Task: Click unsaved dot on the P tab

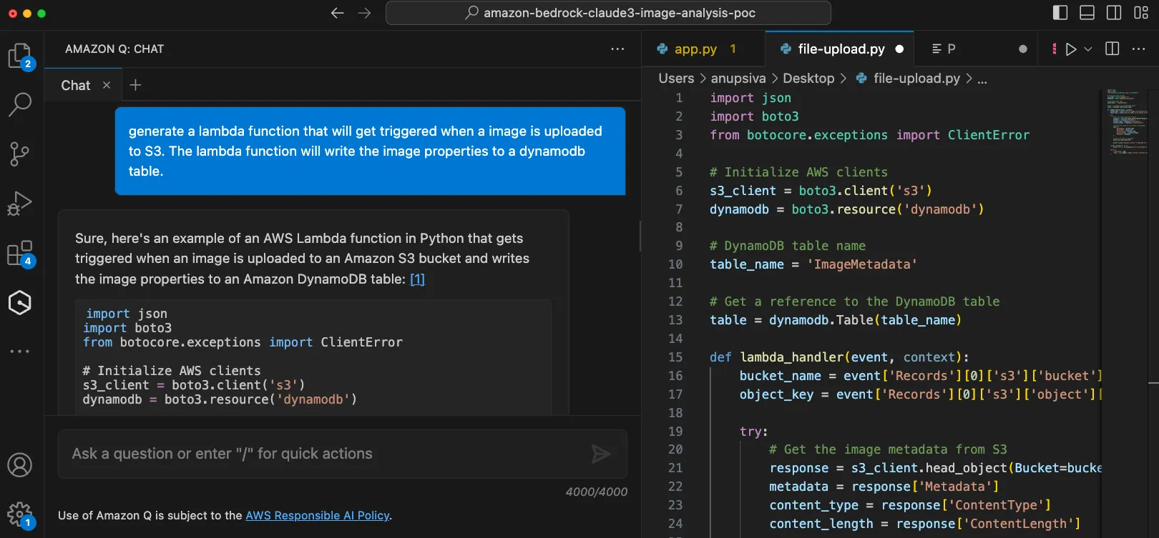Action: [1022, 49]
